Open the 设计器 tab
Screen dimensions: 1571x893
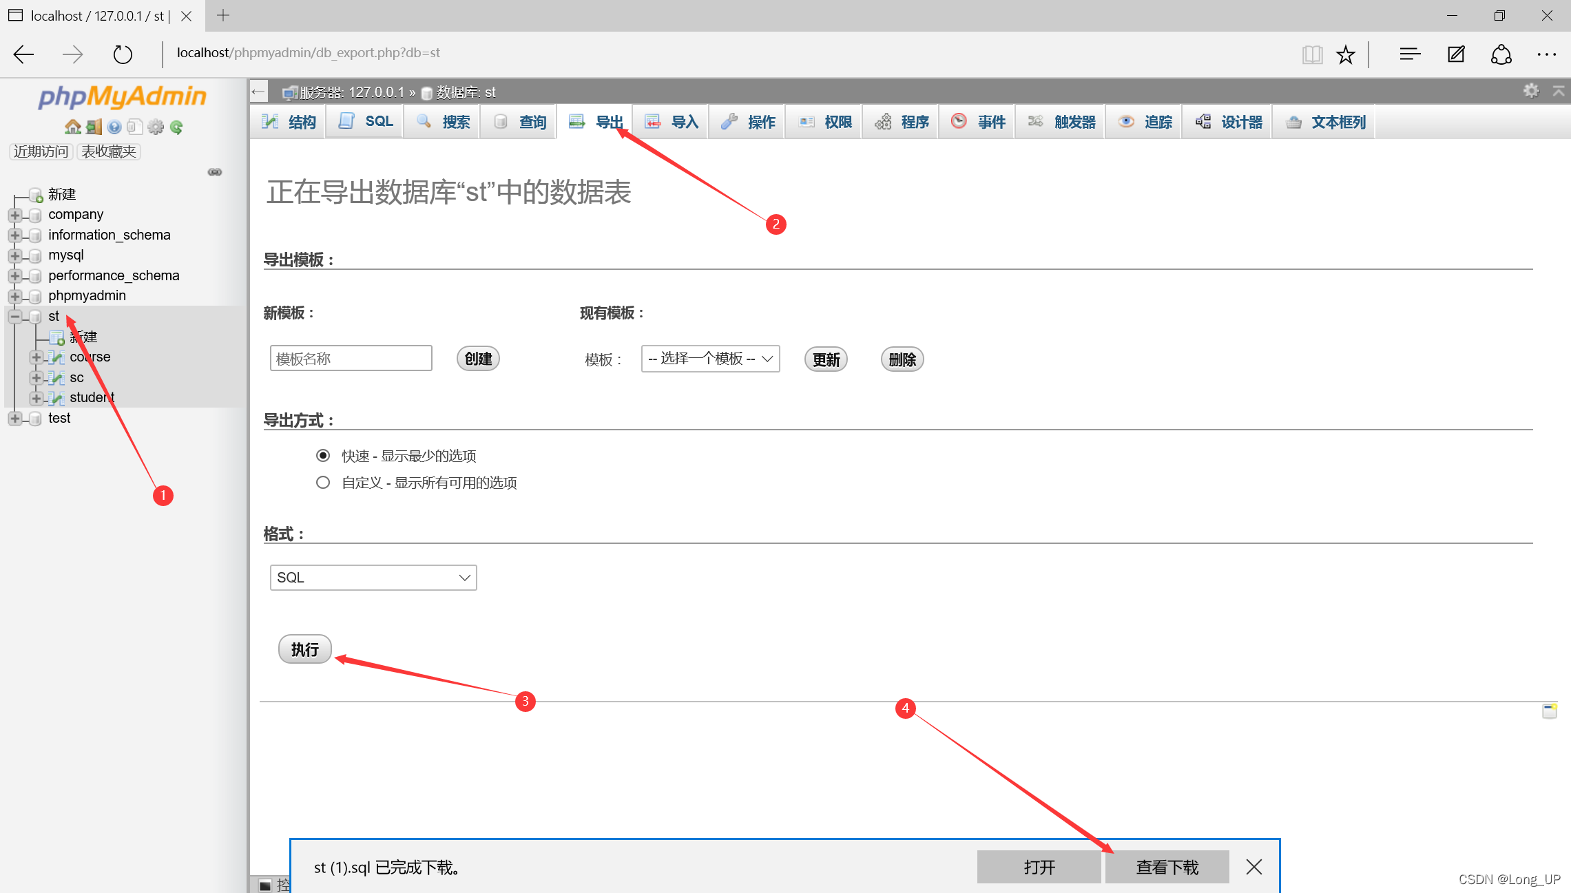tap(1228, 122)
